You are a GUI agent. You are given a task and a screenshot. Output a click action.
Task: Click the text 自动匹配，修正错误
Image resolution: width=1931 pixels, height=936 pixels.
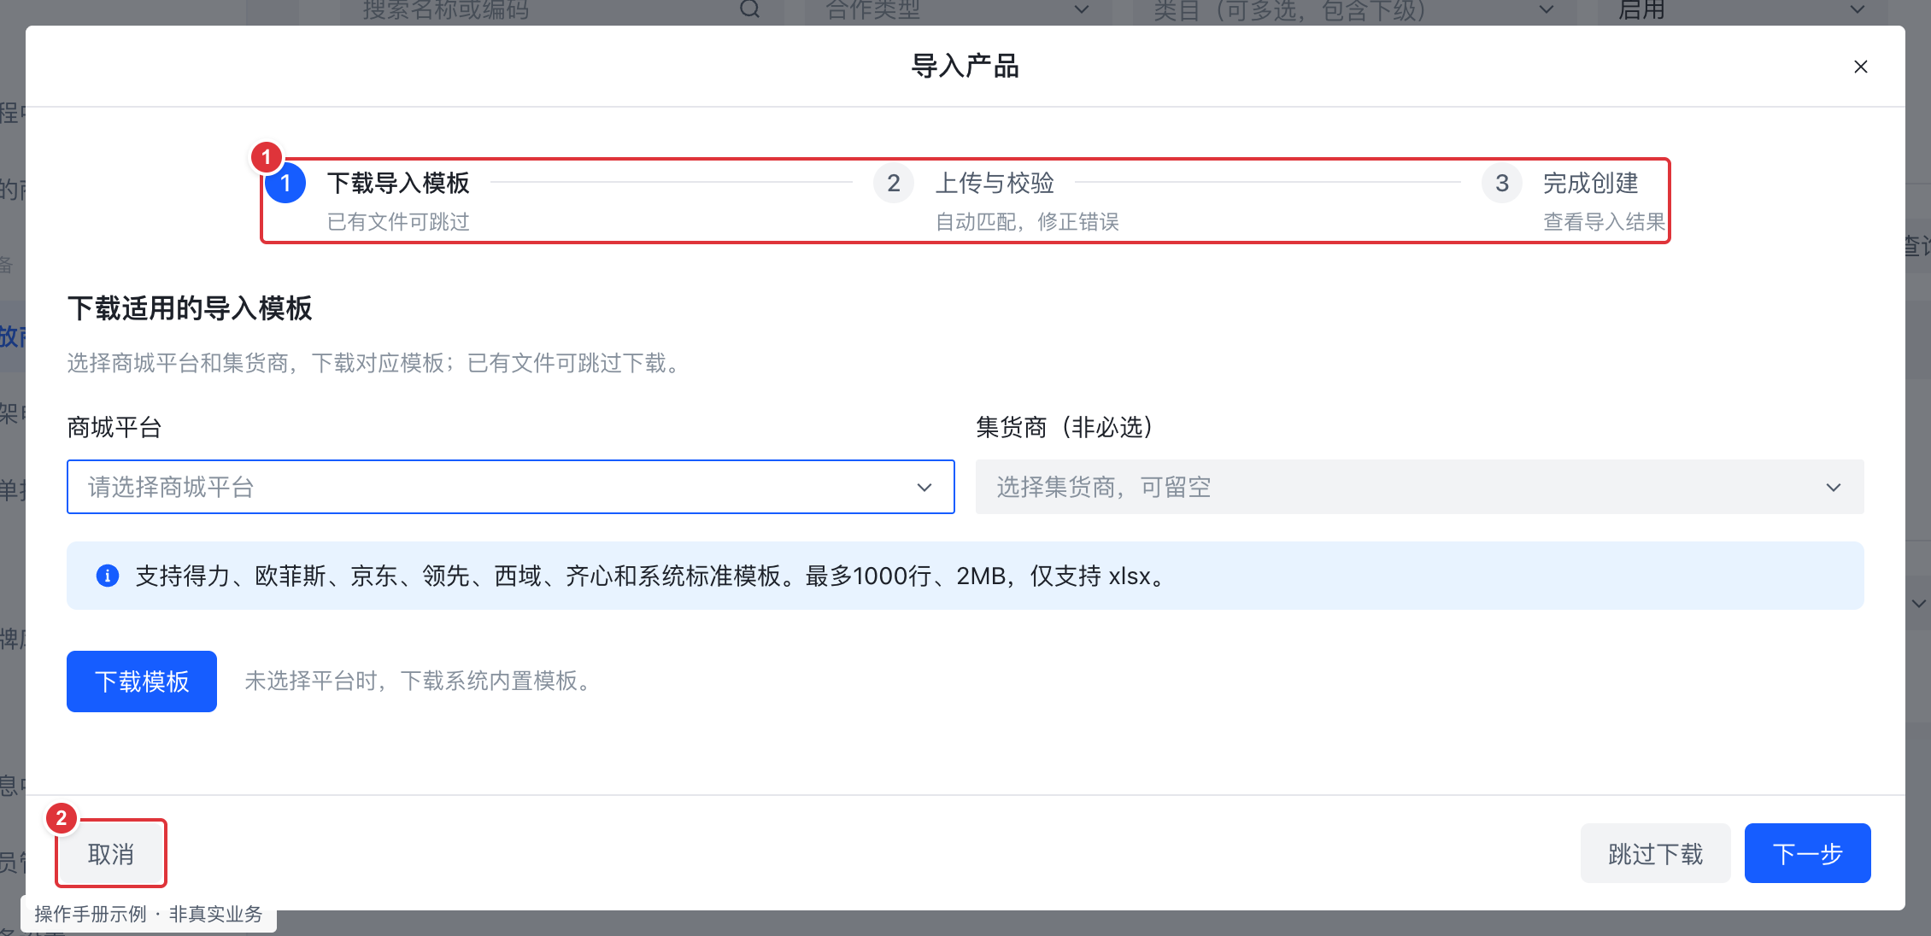1027,222
